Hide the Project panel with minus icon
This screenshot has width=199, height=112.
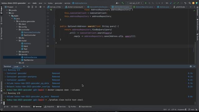click(x=44, y=7)
